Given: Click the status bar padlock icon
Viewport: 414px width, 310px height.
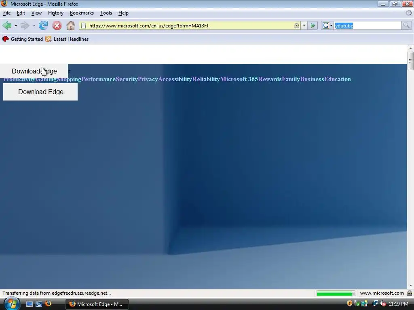Looking at the screenshot, I should (410, 293).
